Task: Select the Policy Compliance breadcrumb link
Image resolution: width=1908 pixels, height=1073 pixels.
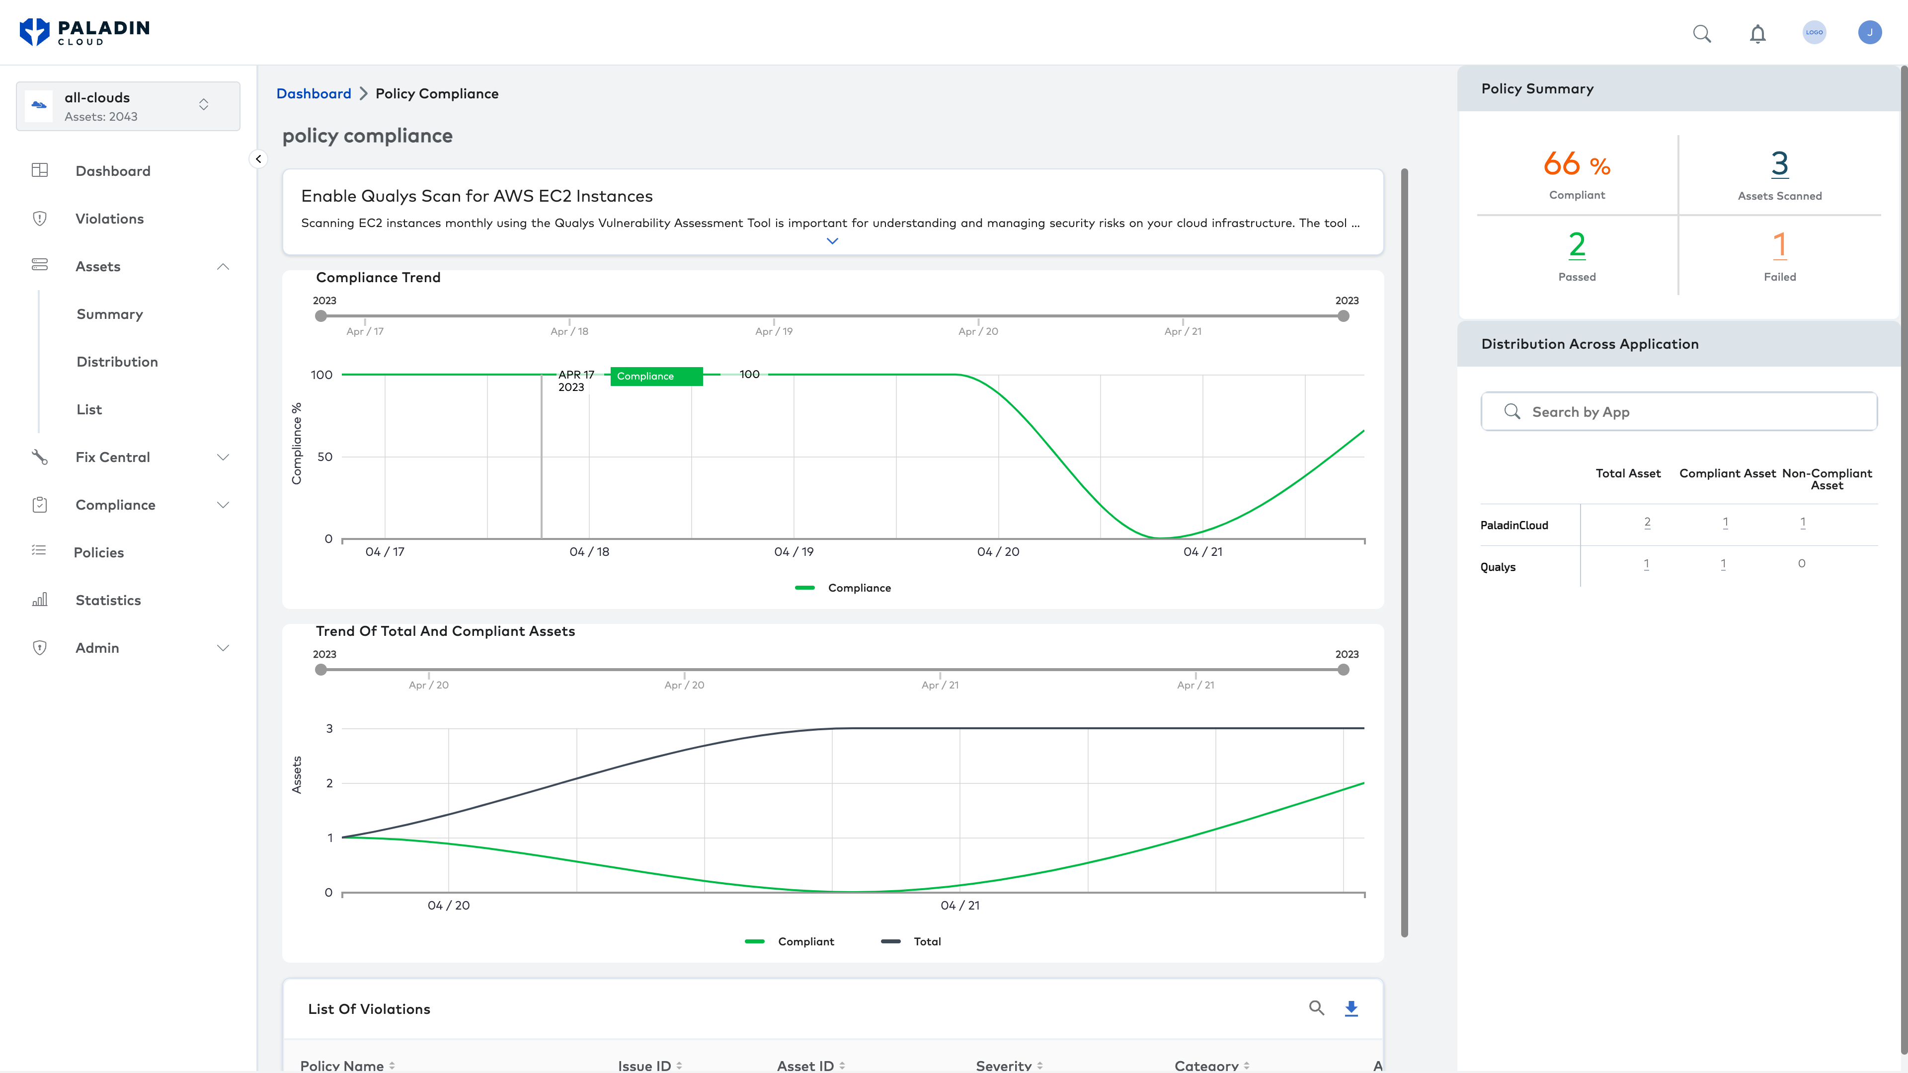Action: [436, 93]
